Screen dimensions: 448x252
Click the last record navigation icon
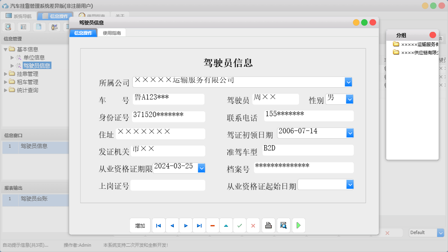(199, 225)
